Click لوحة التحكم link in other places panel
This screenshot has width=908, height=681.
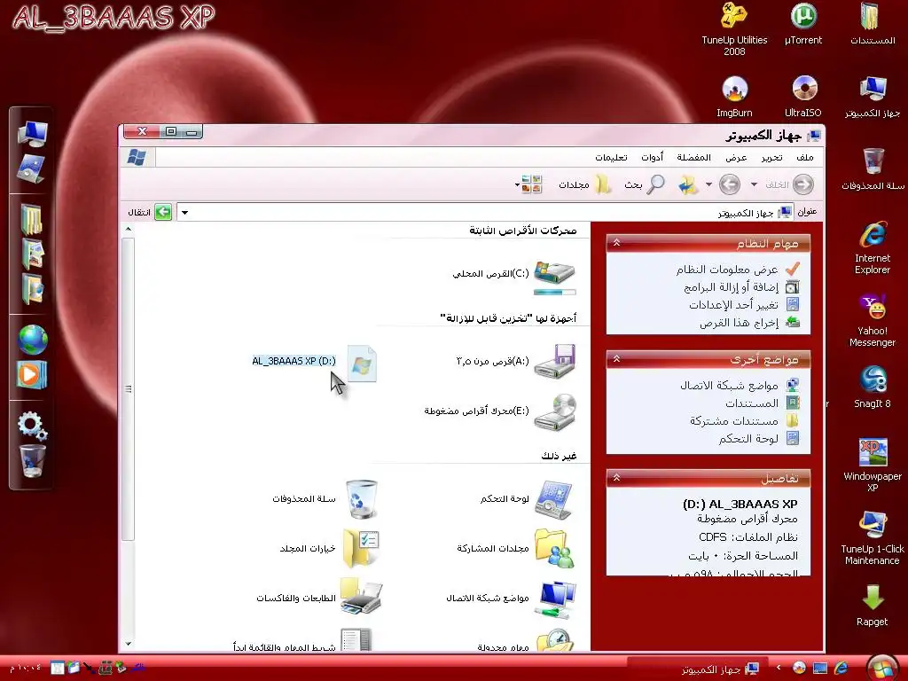[x=748, y=439]
